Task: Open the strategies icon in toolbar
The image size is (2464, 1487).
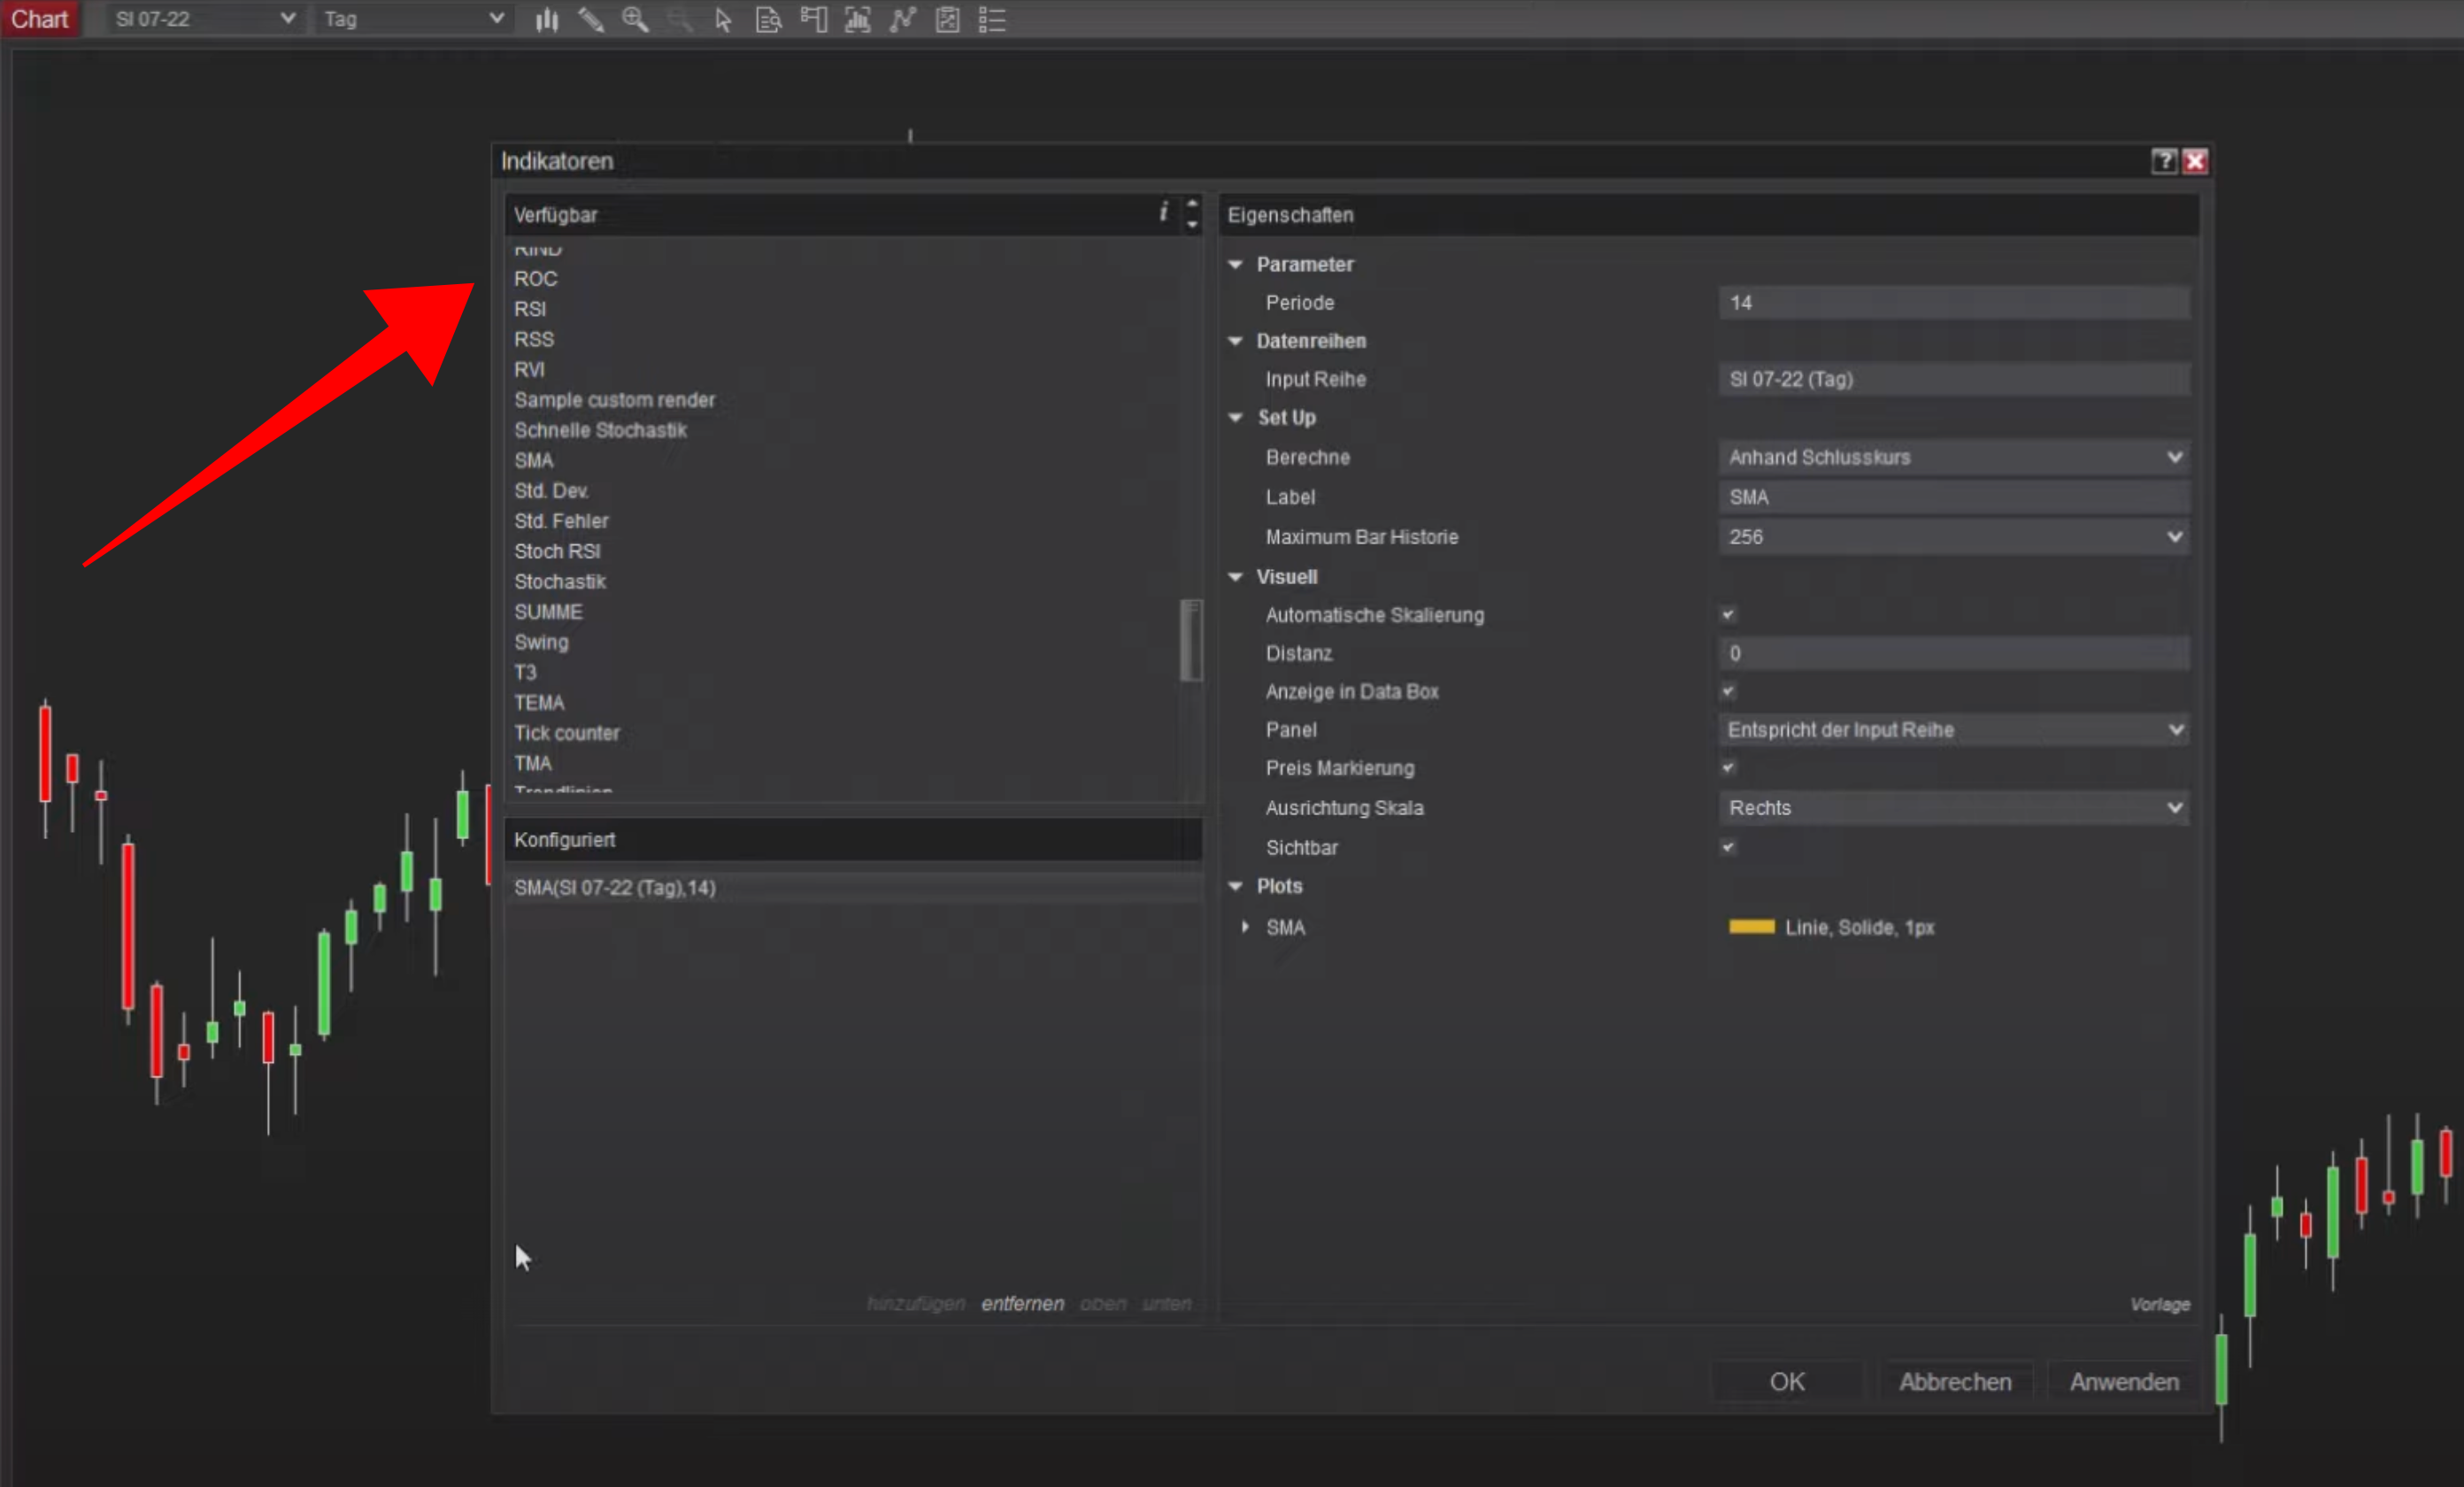Action: (x=947, y=19)
